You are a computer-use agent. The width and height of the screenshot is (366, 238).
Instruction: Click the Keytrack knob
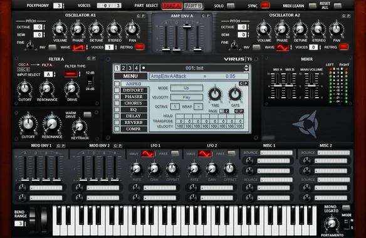click(x=80, y=127)
